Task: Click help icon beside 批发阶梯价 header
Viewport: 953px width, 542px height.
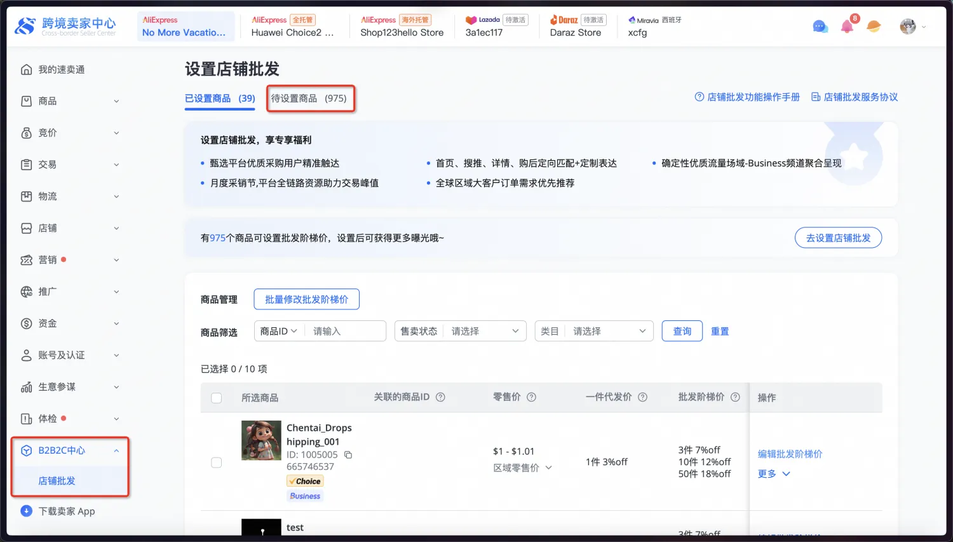Action: [735, 397]
